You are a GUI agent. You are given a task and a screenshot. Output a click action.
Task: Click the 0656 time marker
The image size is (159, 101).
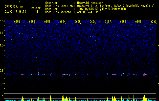pos(93,22)
